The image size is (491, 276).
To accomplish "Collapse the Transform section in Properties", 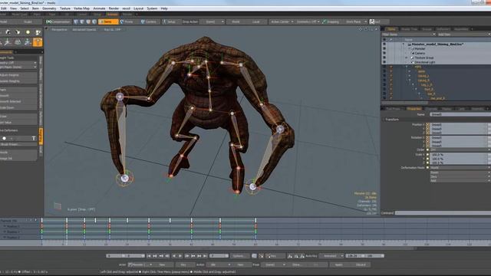I will 384,120.
